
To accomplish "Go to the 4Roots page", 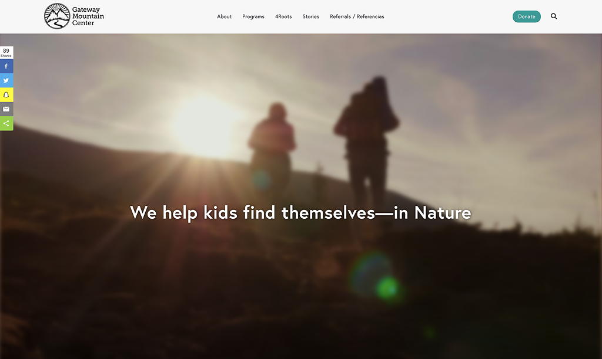I will 283,16.
